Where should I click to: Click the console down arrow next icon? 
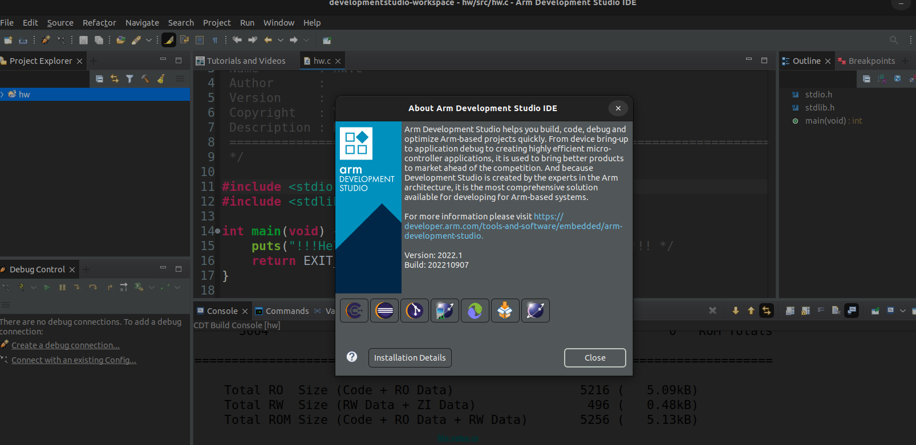pos(736,311)
